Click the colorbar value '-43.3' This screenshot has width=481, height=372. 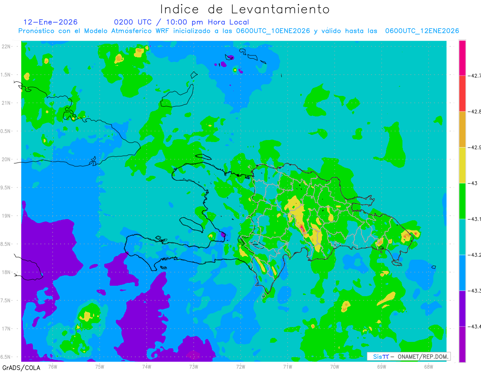[475, 291]
